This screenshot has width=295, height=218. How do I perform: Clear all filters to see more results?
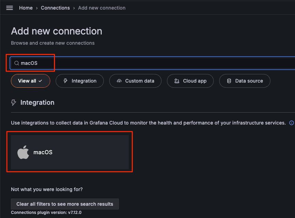tap(65, 204)
